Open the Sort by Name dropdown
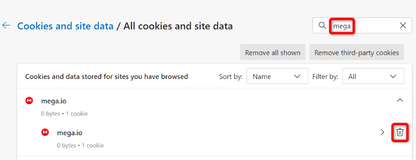The height and width of the screenshot is (160, 416). (277, 76)
